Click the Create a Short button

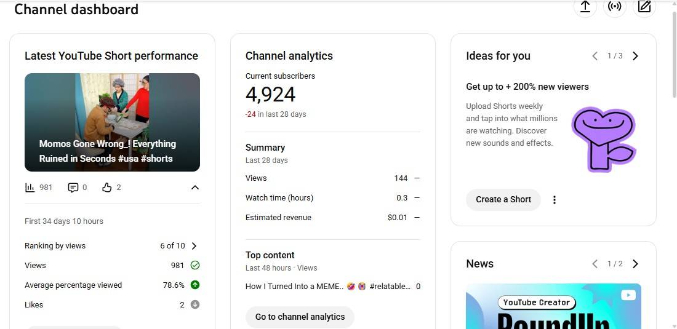[x=503, y=199]
